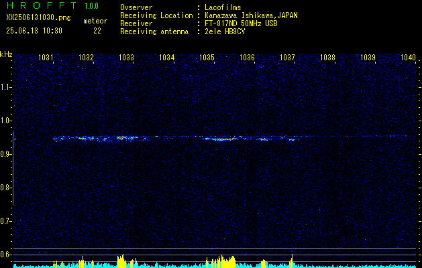Click the 2ele HB9CV antenna text
This screenshot has width=422, height=268.
tap(225, 31)
